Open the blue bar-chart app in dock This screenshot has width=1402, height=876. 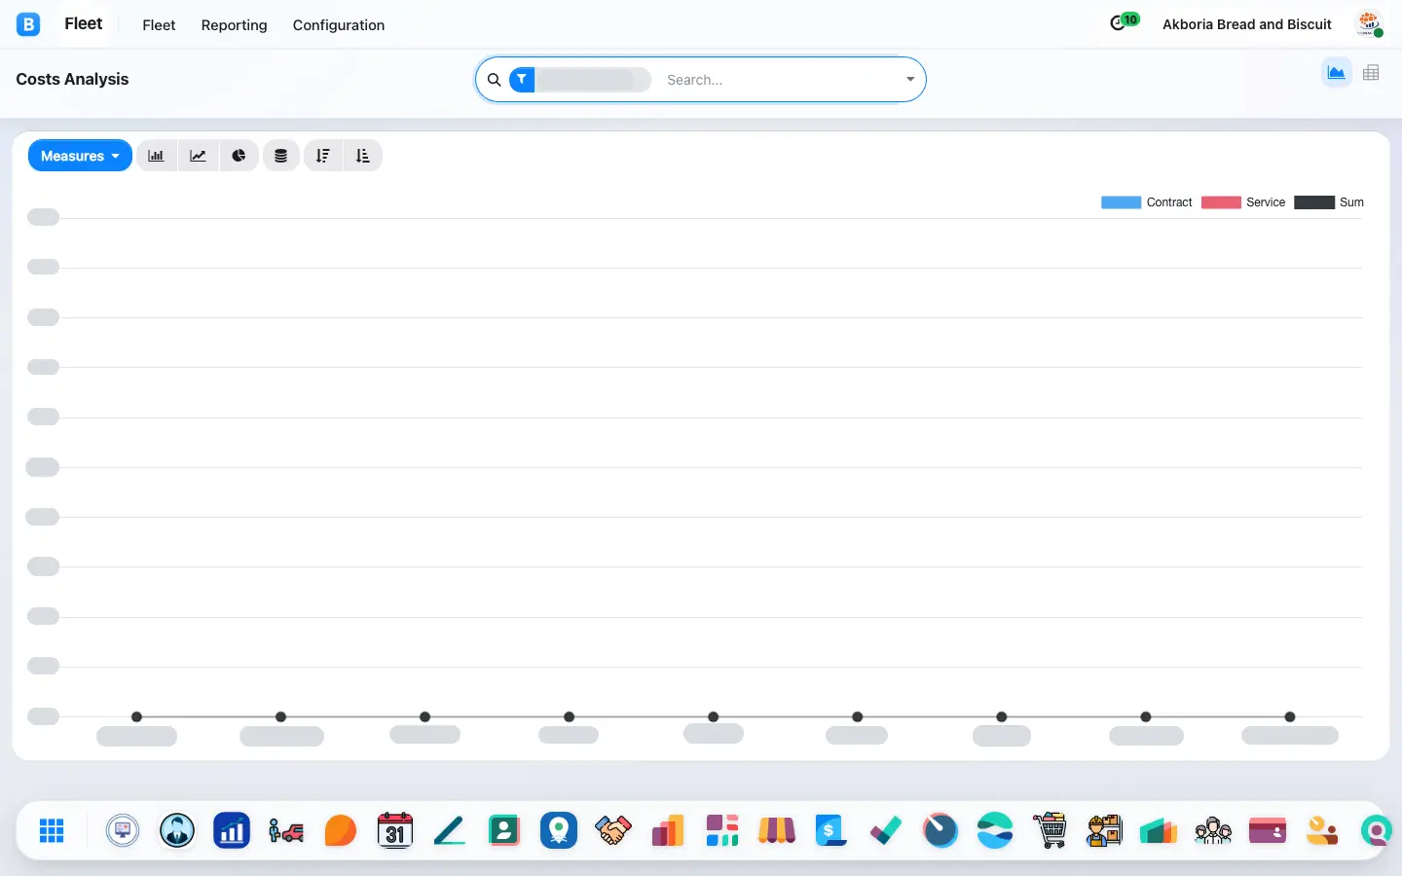click(232, 830)
